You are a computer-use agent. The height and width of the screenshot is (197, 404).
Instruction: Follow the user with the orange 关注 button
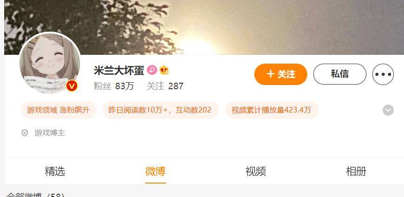point(281,74)
